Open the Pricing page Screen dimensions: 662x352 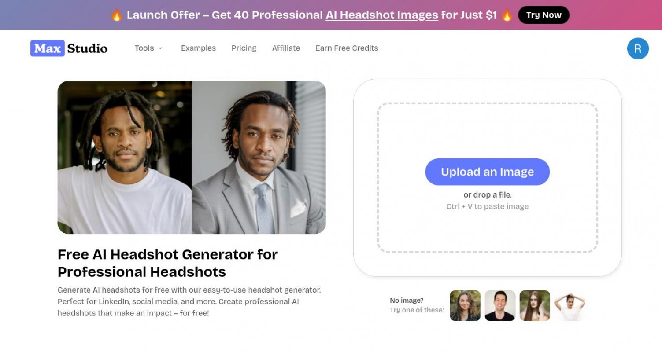coord(244,48)
